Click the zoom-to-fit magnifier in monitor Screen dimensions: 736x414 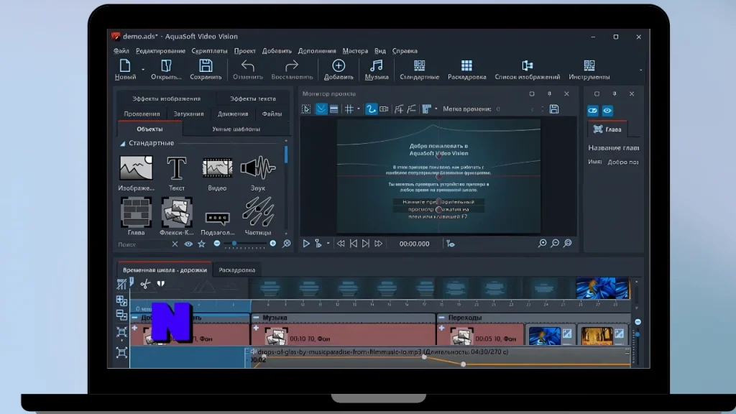pyautogui.click(x=568, y=243)
